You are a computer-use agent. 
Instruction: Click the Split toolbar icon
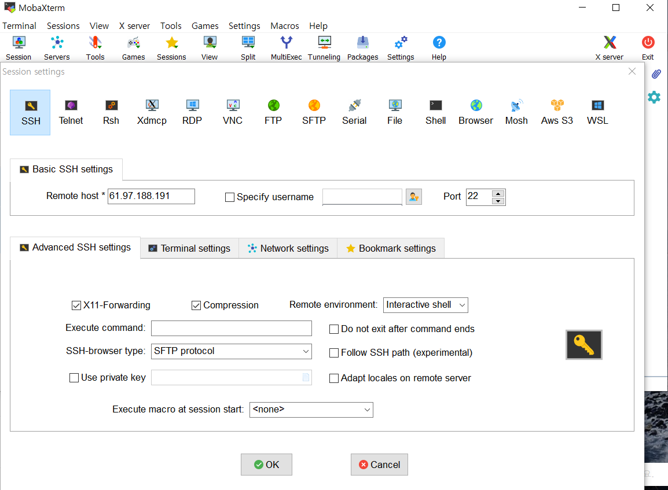pos(248,48)
